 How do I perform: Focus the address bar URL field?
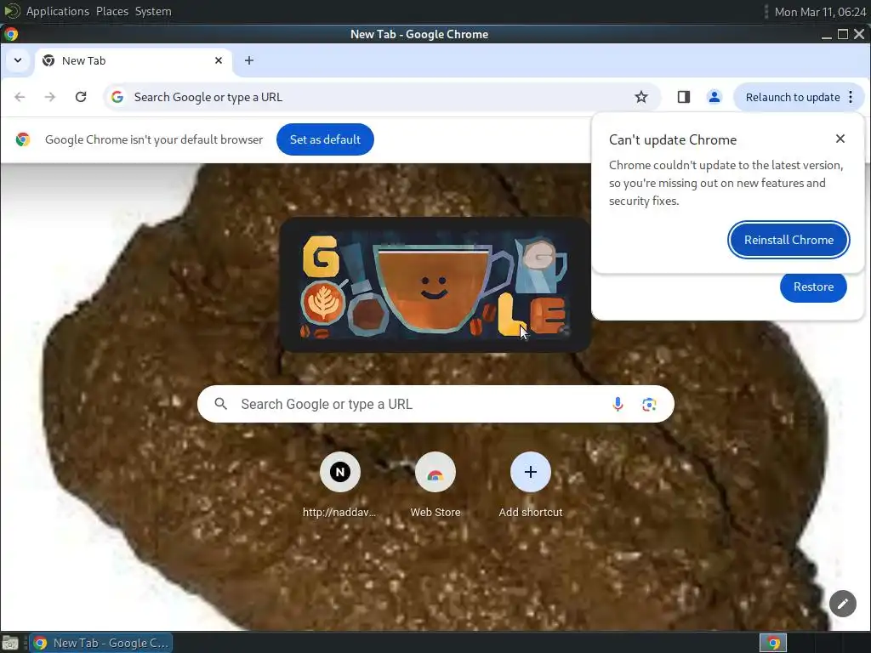pos(382,97)
